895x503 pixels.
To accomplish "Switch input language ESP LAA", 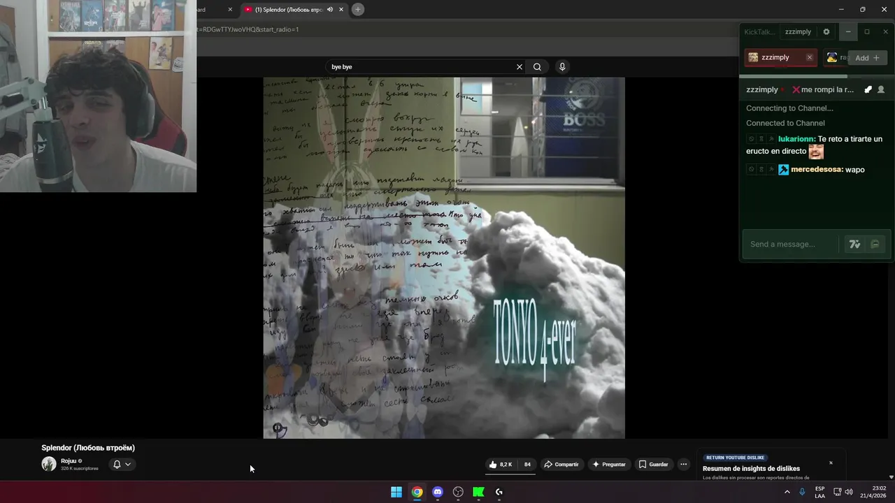I will coord(819,492).
